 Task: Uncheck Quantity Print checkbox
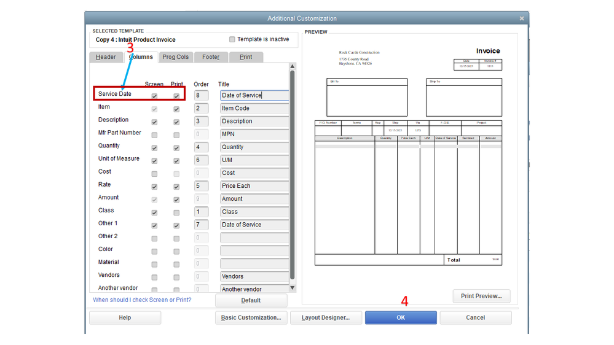coord(176,148)
